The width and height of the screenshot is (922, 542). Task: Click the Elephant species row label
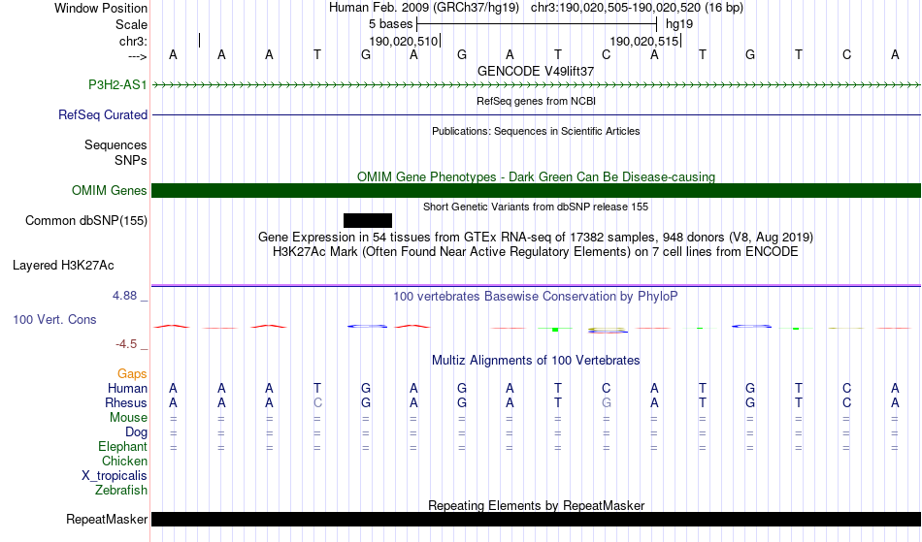tap(122, 446)
